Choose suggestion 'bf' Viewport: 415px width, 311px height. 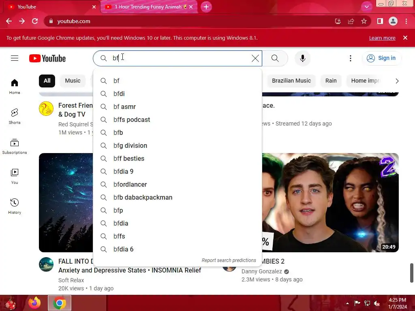coord(178,81)
